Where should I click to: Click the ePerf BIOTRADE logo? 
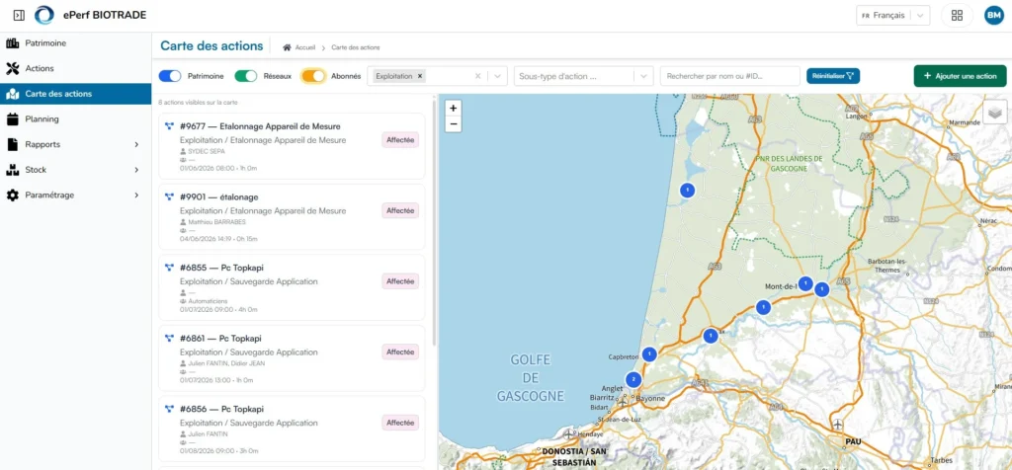tap(43, 15)
